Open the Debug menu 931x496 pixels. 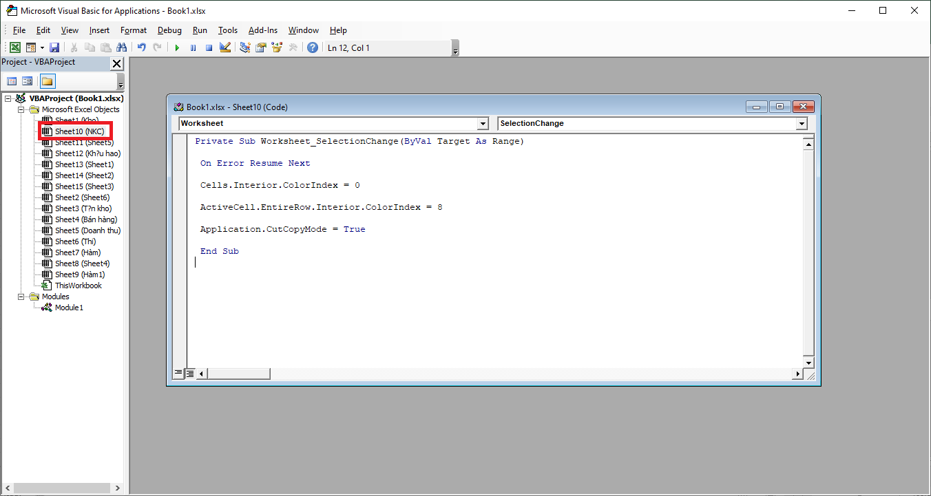169,30
